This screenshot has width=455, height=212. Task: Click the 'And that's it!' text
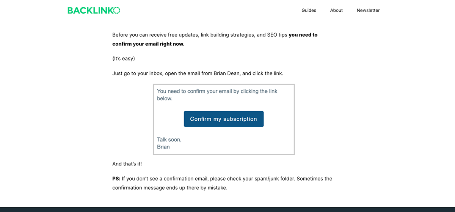pos(127,164)
